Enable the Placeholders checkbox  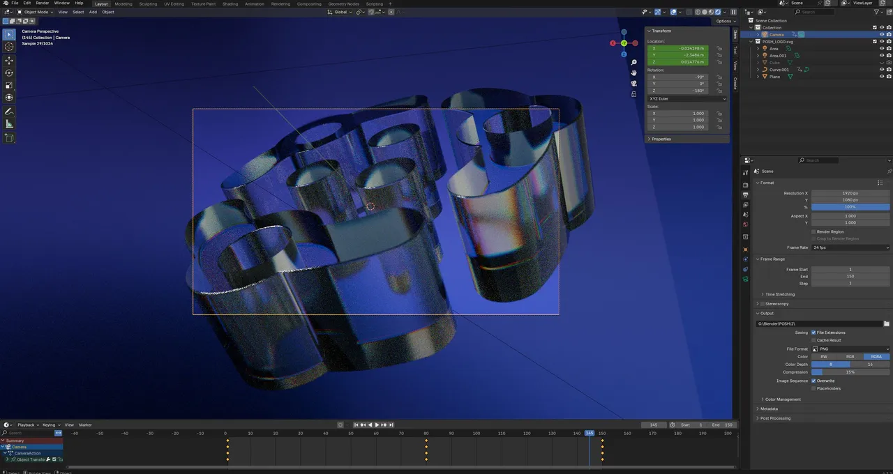[813, 388]
